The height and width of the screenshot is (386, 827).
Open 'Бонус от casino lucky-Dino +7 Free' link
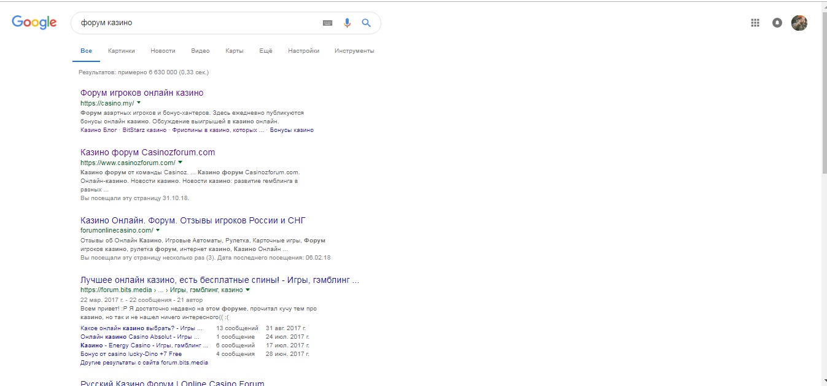tap(131, 354)
